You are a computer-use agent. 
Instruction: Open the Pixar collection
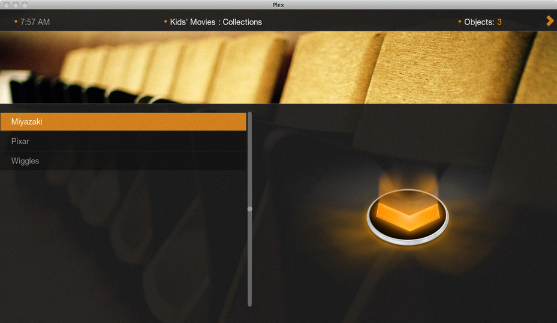pos(124,141)
